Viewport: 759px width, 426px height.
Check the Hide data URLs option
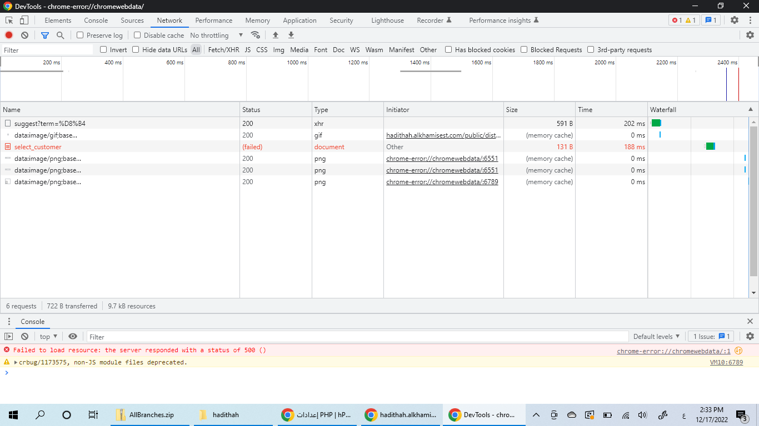coord(136,49)
